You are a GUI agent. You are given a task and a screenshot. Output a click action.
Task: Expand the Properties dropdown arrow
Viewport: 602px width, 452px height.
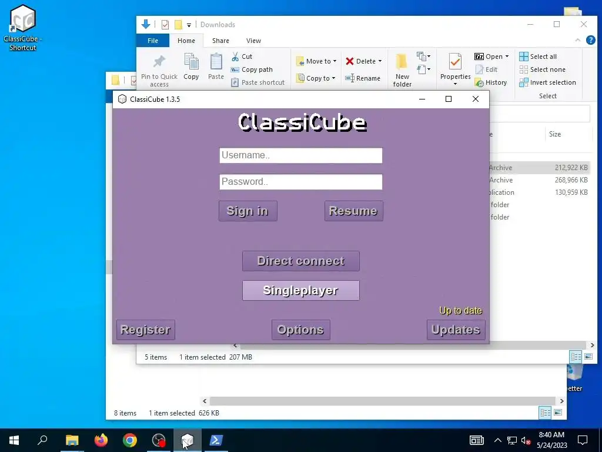[456, 84]
